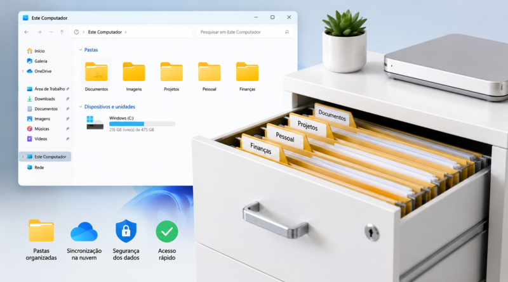Focus the Pesquisar em Este Computador field

(x=244, y=32)
